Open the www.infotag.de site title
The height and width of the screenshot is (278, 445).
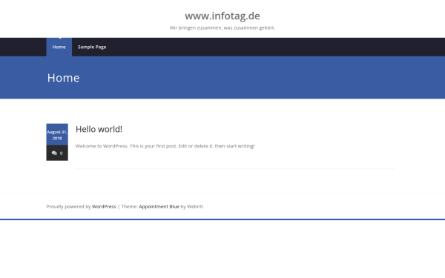pos(222,16)
